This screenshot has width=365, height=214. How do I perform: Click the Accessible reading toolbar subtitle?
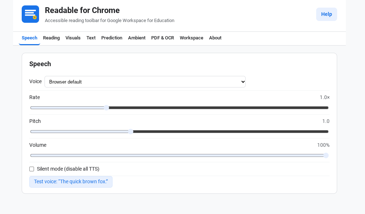pos(110,21)
